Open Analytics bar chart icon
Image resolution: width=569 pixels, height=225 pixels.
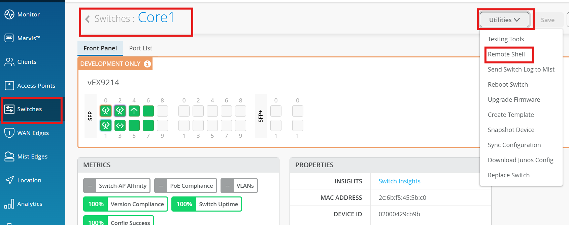pyautogui.click(x=9, y=204)
